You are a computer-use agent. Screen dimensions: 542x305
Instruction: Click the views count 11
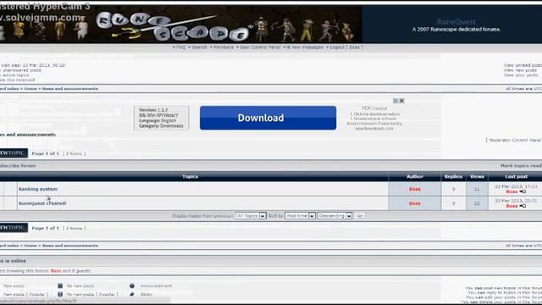coord(477,189)
